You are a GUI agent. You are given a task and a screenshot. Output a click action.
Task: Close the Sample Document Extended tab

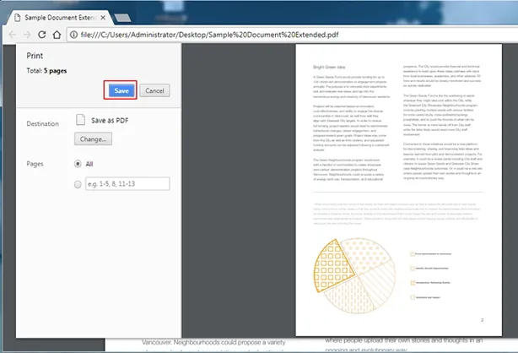pos(103,18)
